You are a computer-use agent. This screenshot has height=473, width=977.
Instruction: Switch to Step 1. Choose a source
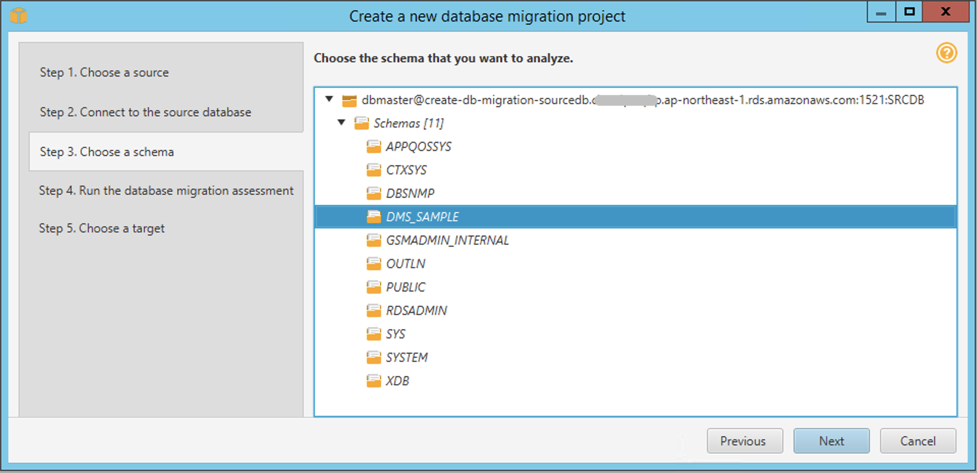[x=104, y=72]
